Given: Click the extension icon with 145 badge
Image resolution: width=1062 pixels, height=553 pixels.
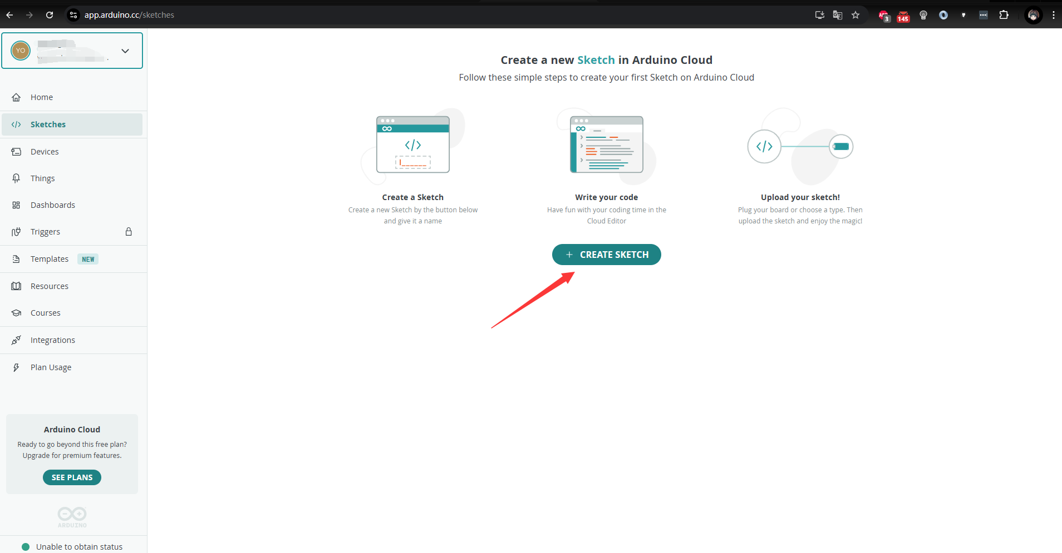Looking at the screenshot, I should coord(903,16).
